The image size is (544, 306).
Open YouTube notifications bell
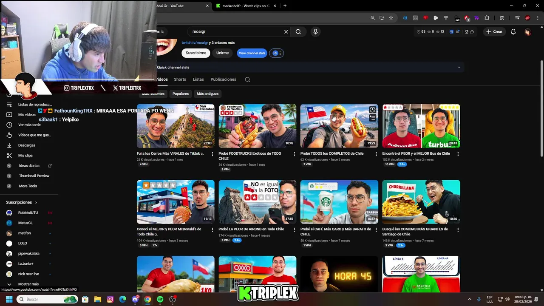pos(513,31)
